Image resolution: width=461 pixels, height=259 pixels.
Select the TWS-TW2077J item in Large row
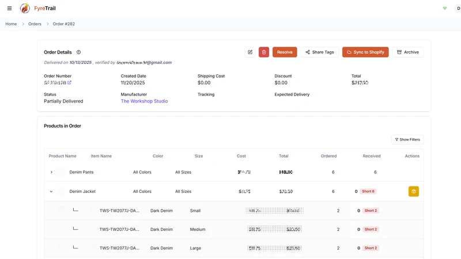click(x=119, y=248)
